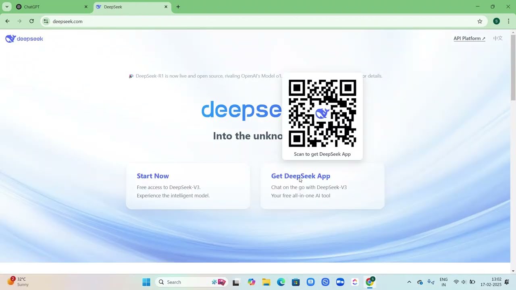This screenshot has width=516, height=290.
Task: Open the Chrome profile avatar
Action: (497, 21)
